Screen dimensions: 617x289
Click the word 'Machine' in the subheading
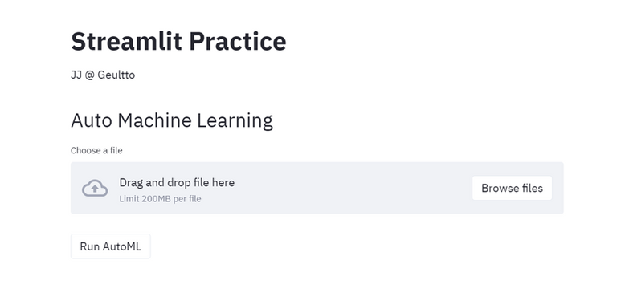point(154,120)
